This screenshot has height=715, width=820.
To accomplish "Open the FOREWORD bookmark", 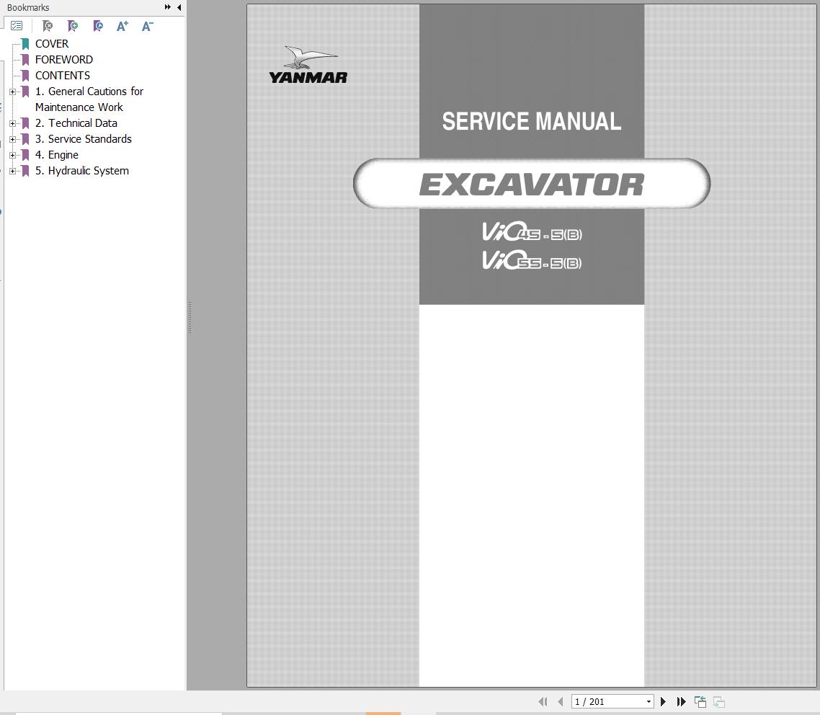I will pyautogui.click(x=64, y=60).
